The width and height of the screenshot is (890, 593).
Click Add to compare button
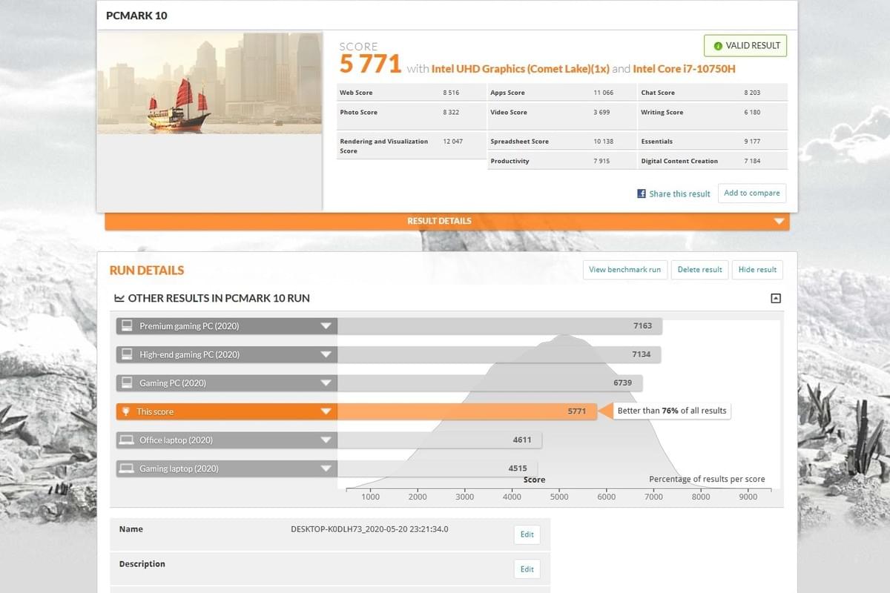click(x=752, y=193)
